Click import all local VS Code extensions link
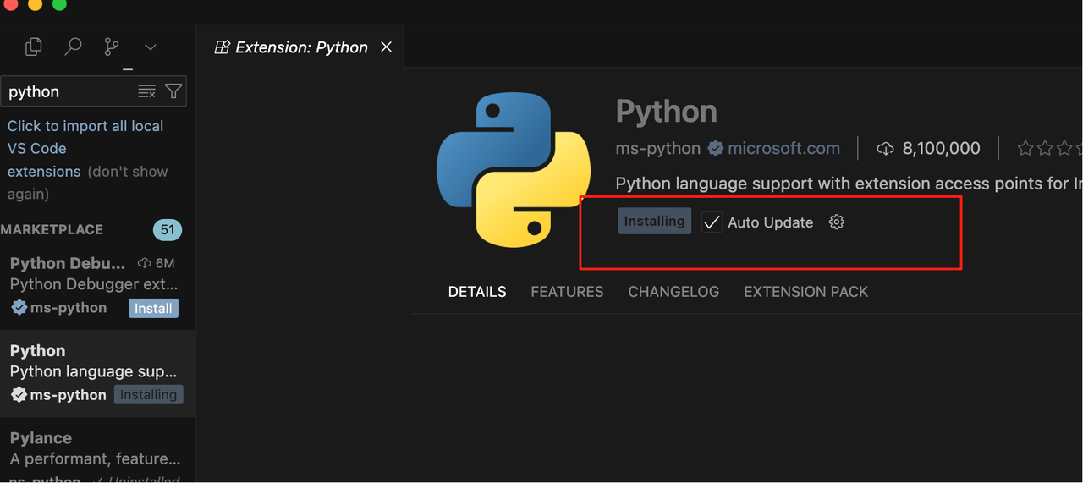This screenshot has height=483, width=1083. click(85, 148)
